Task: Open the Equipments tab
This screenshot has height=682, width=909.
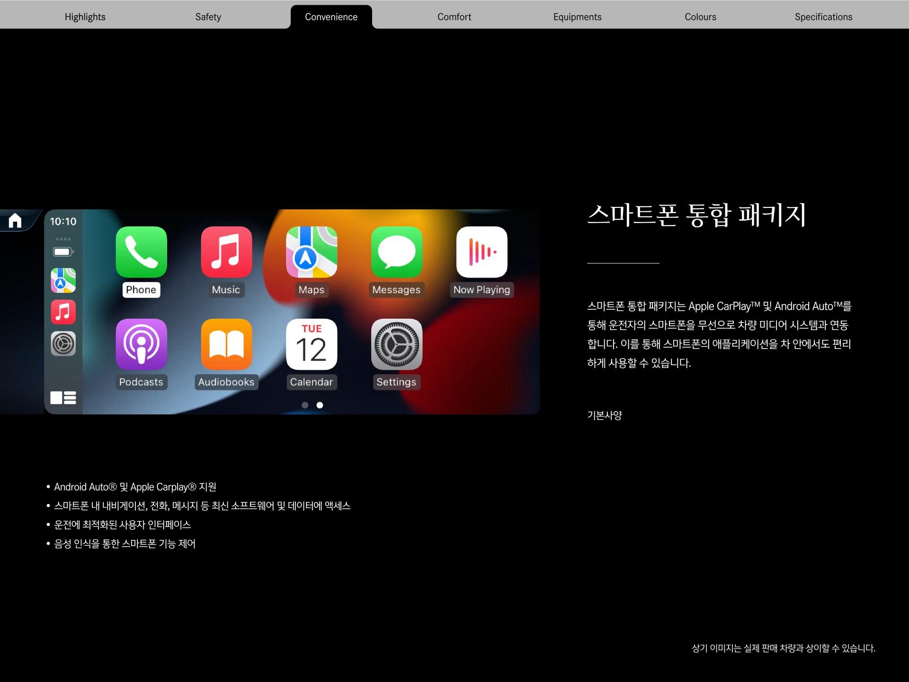Action: coord(578,17)
